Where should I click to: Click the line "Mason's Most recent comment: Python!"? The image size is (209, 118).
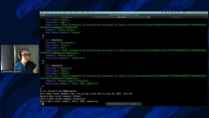click(x=61, y=96)
